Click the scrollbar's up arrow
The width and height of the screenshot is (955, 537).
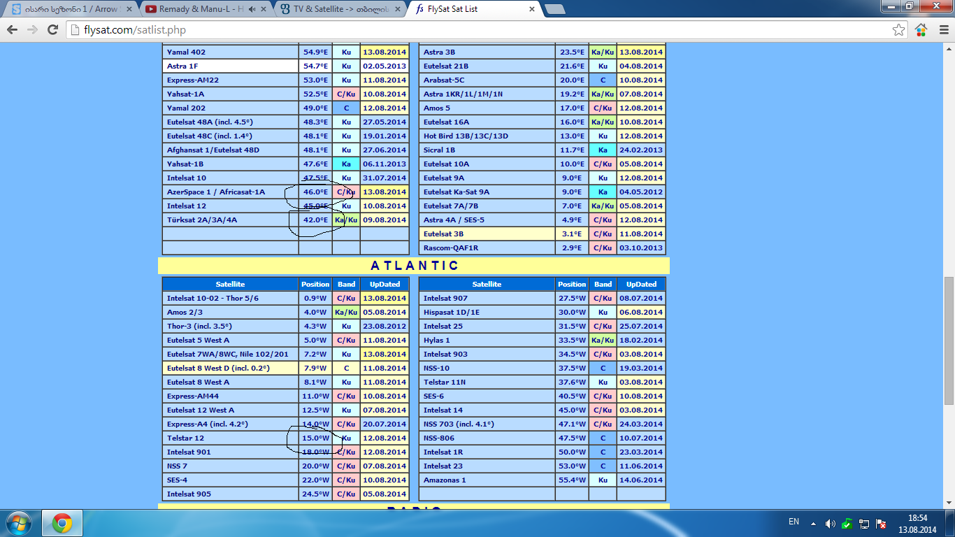(949, 48)
